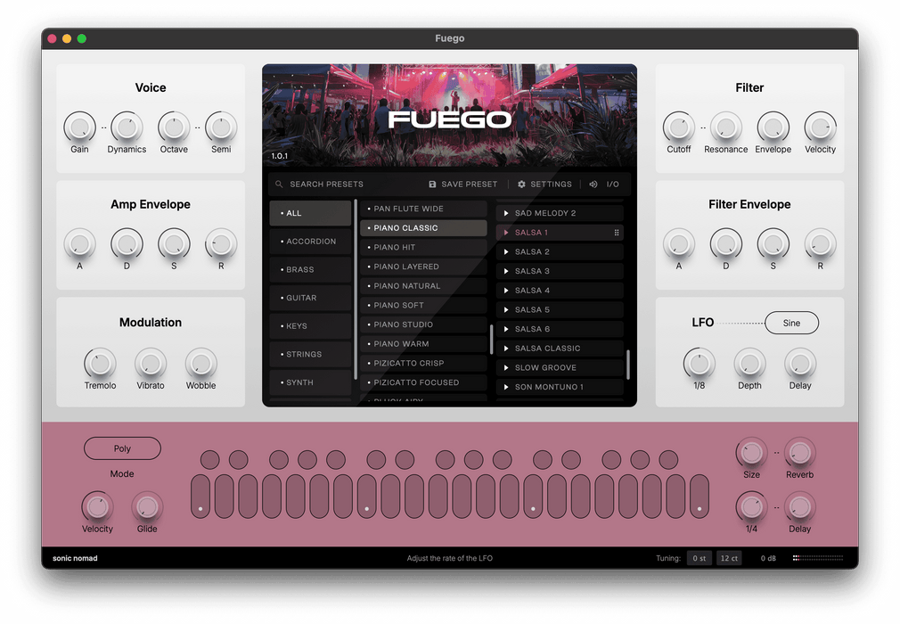Click the LFO Depth knob
This screenshot has height=624, width=900.
click(749, 364)
